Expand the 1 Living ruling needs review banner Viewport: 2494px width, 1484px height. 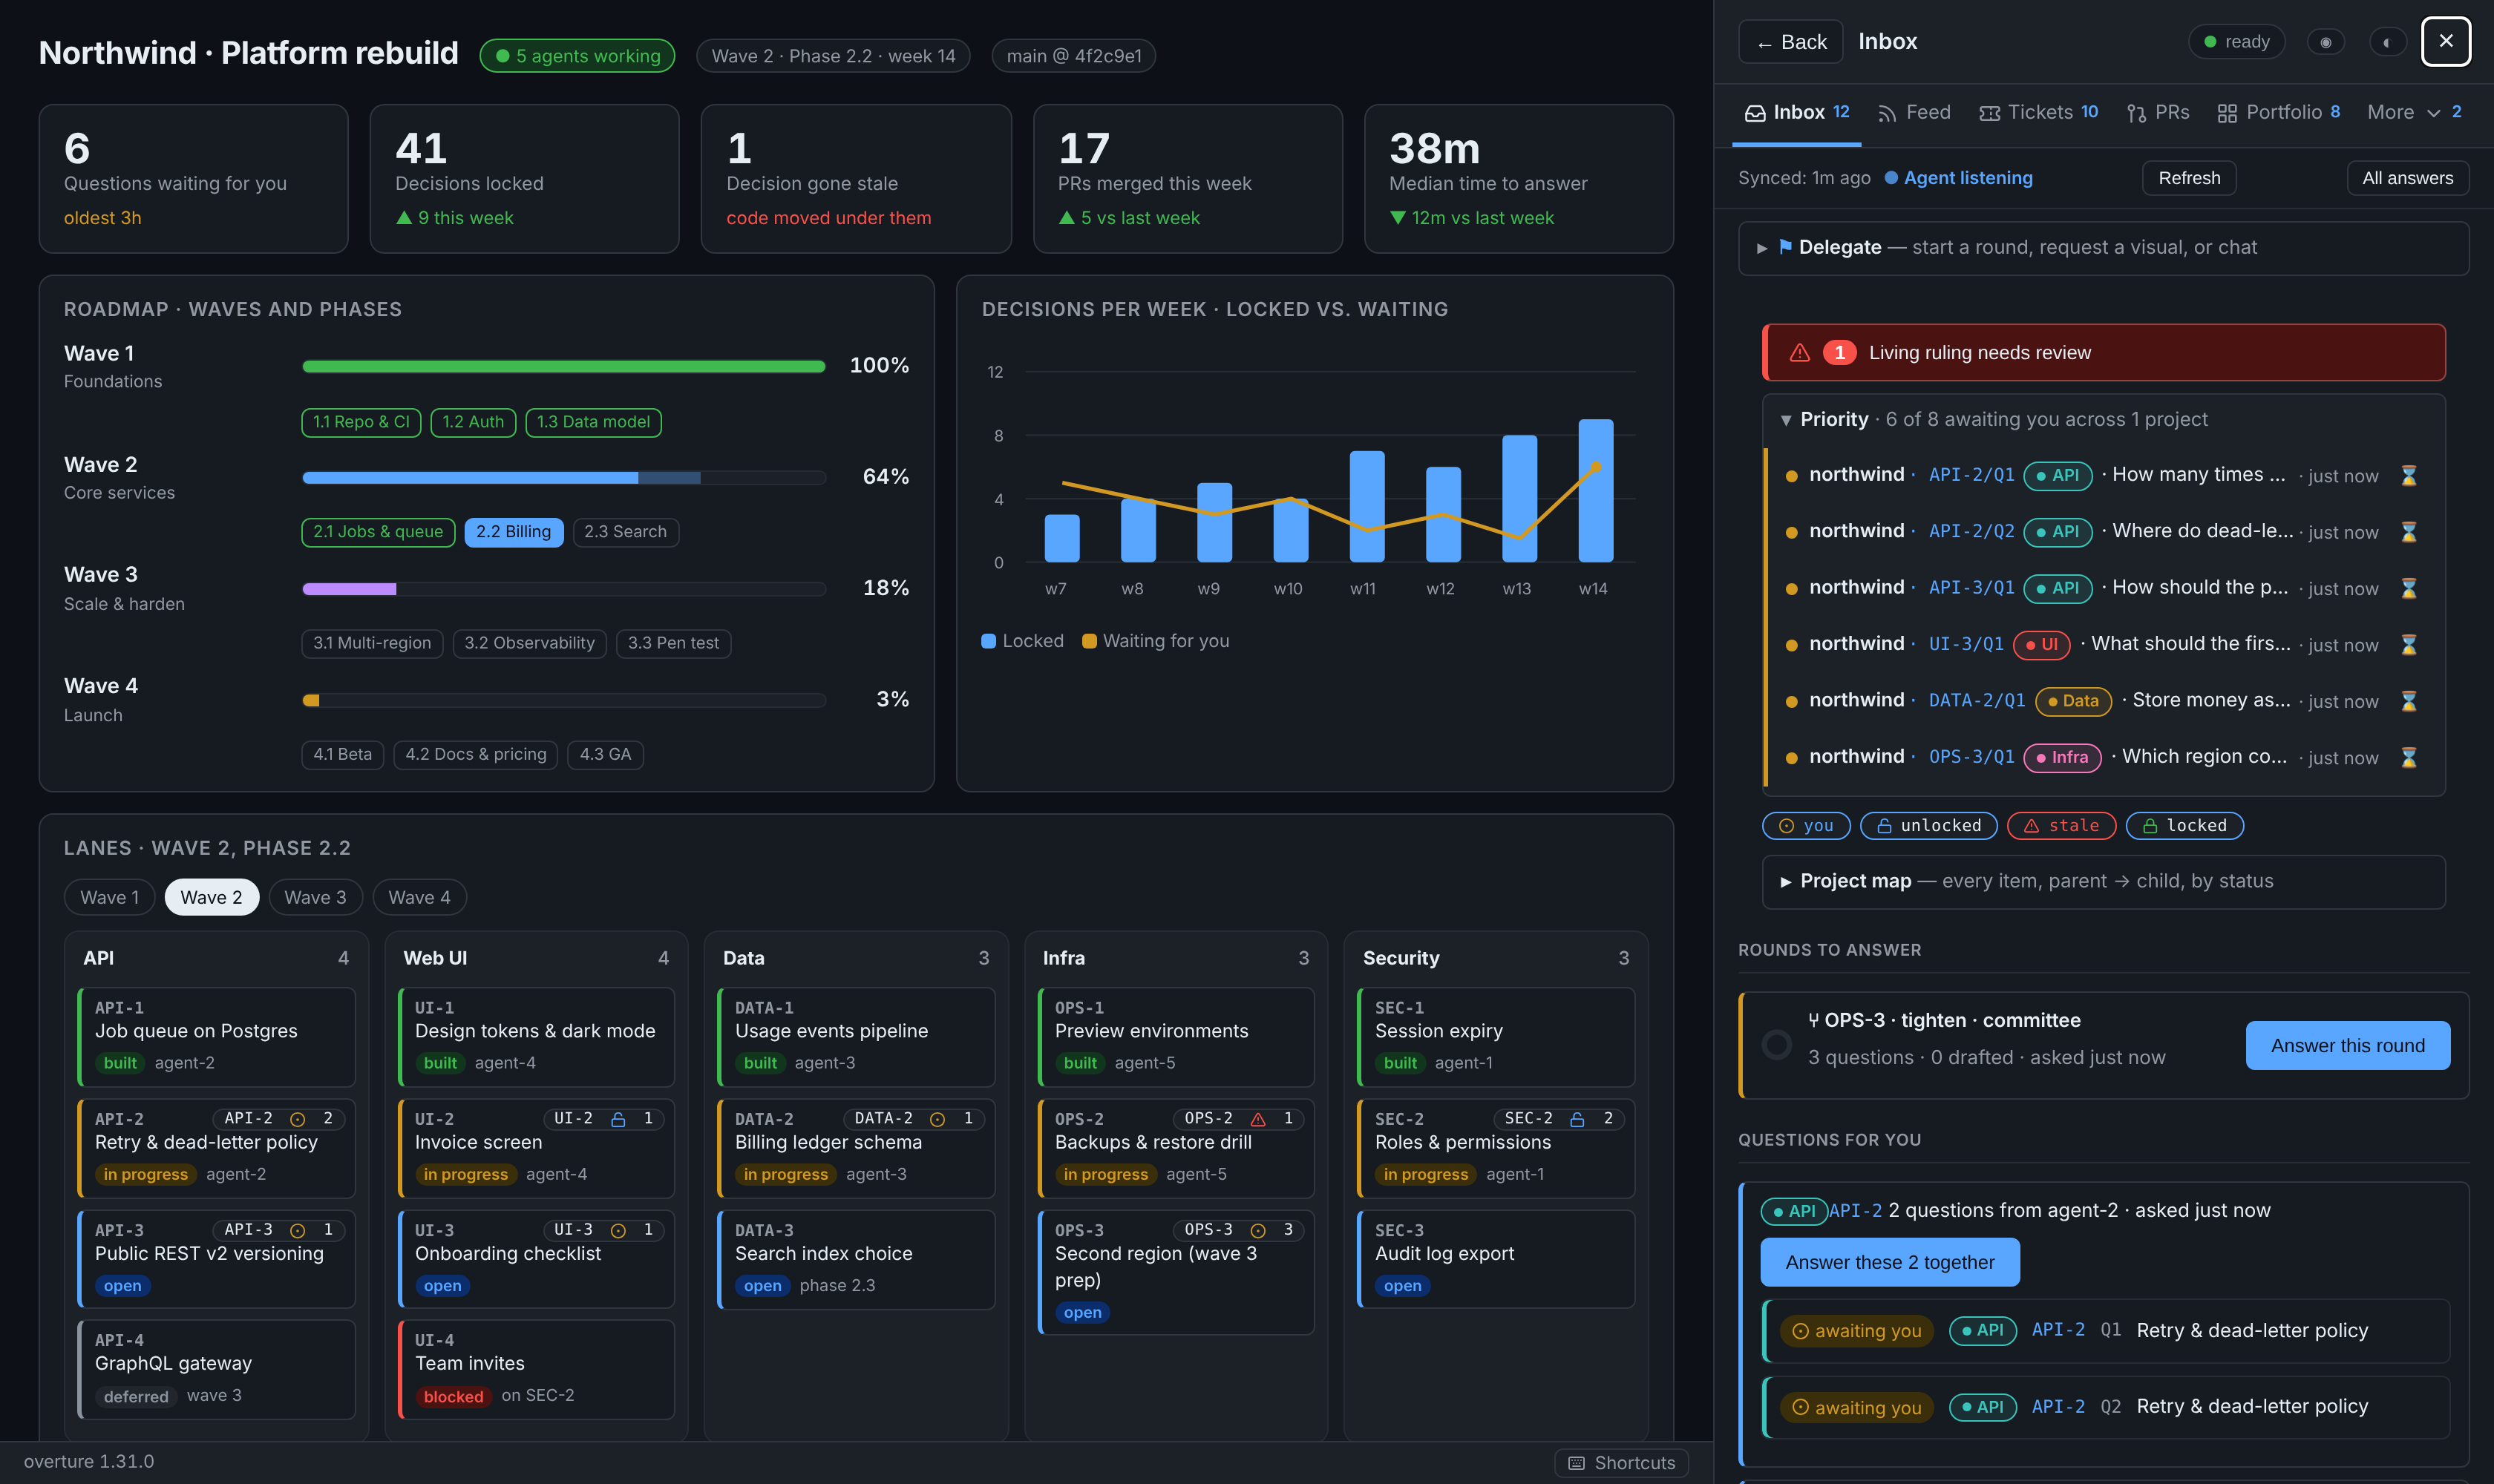click(2103, 353)
